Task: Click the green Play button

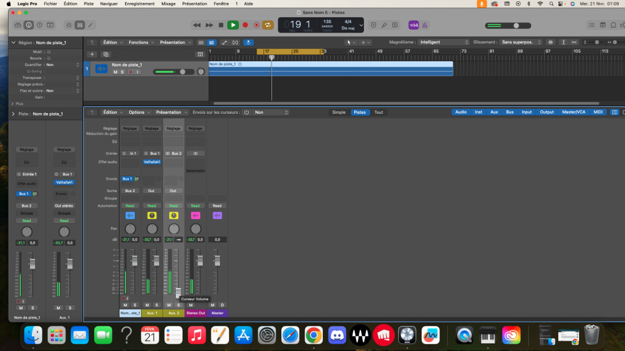Action: pyautogui.click(x=233, y=25)
